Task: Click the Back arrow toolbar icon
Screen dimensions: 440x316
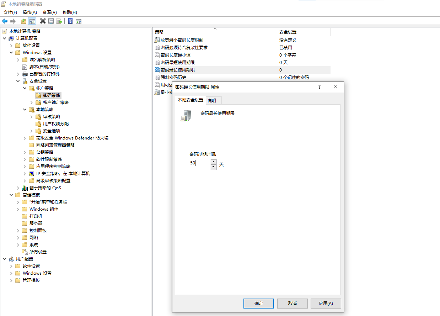Action: pos(5,21)
